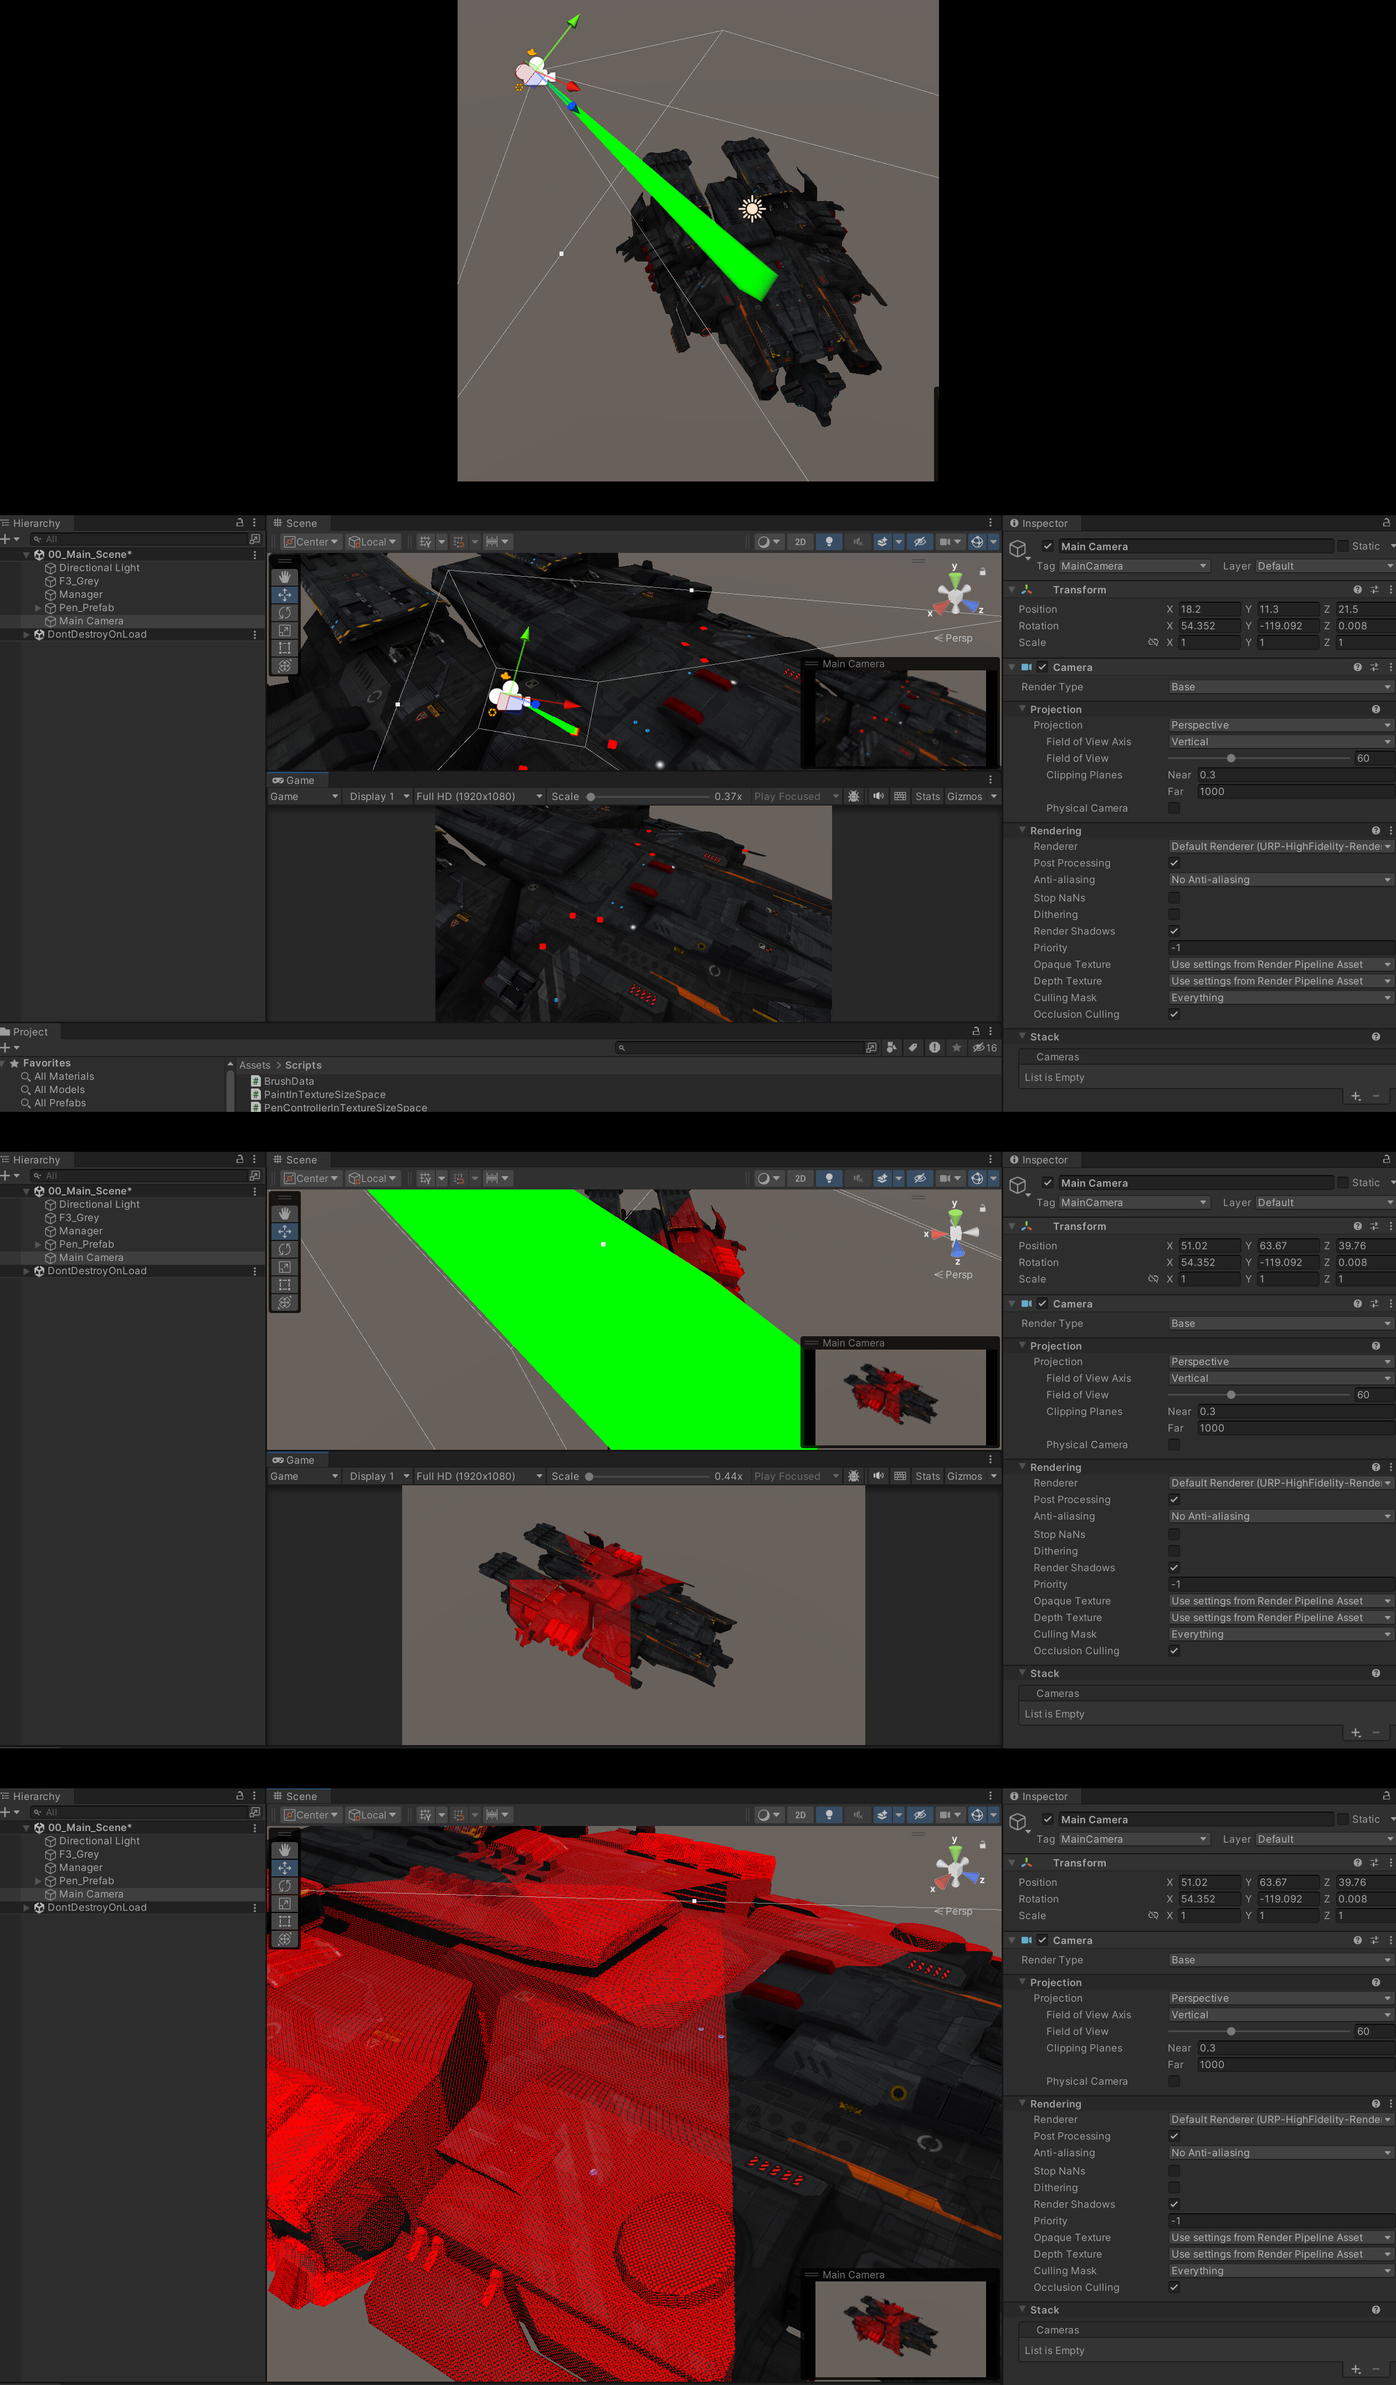
Task: Click Assets in the Project breadcrumb
Action: 254,1065
